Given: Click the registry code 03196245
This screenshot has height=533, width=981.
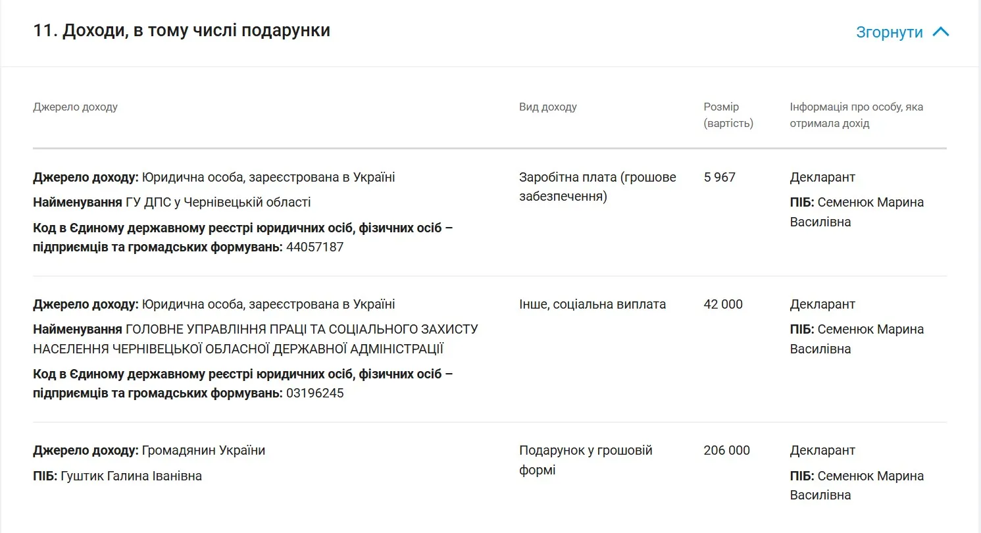Looking at the screenshot, I should click(x=314, y=393).
